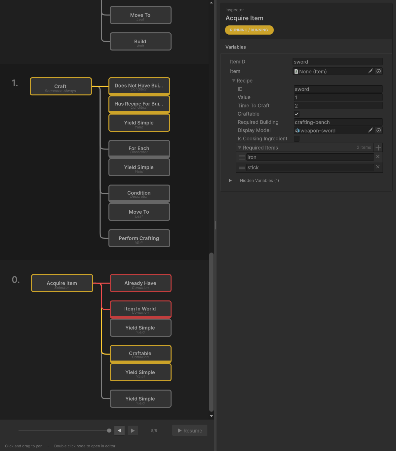Remove iron using its X icon

click(x=378, y=156)
